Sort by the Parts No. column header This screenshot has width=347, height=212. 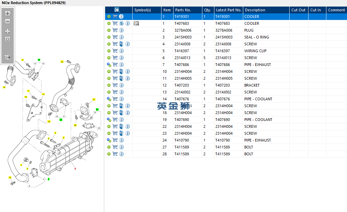click(188, 10)
